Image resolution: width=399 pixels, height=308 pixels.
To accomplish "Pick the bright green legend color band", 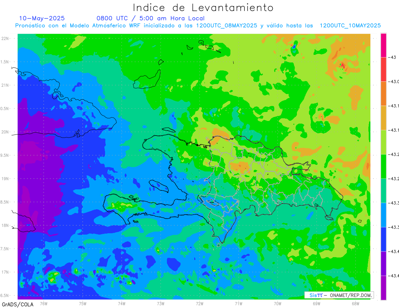I will tap(383, 166).
